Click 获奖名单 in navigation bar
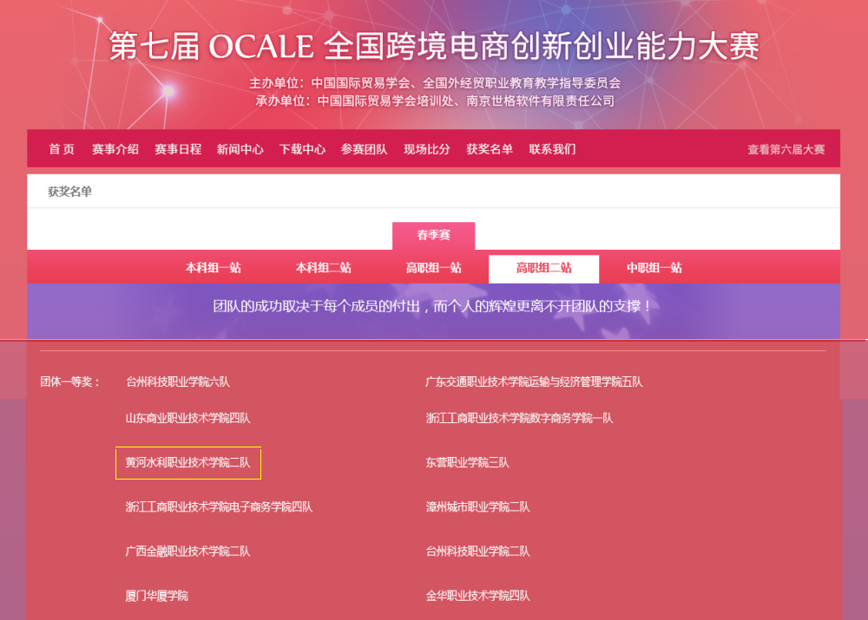Image resolution: width=868 pixels, height=620 pixels. coord(490,149)
